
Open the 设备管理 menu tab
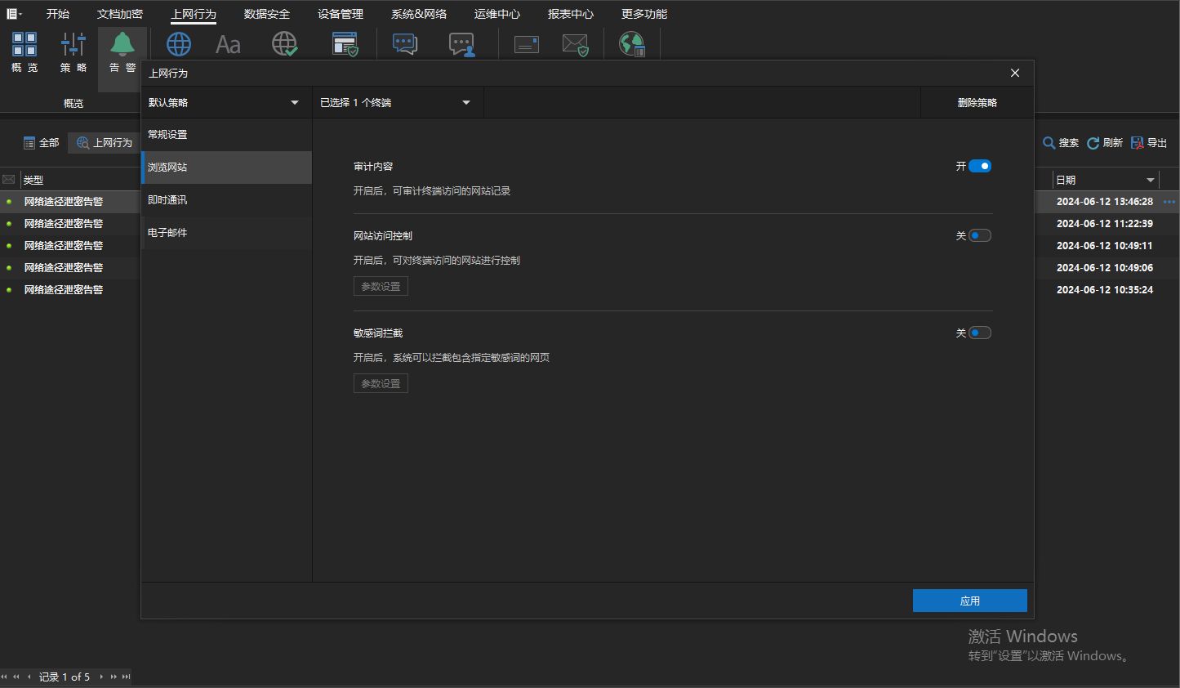click(341, 14)
